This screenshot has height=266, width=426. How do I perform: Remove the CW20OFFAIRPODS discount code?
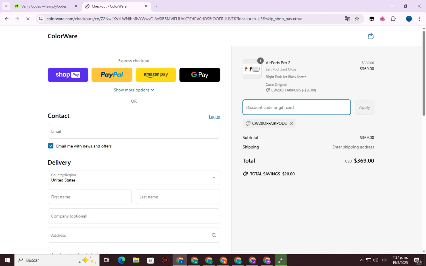click(x=291, y=123)
